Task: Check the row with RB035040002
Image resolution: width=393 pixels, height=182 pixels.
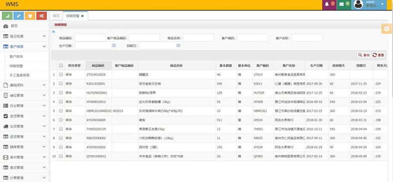Action: pos(61,138)
